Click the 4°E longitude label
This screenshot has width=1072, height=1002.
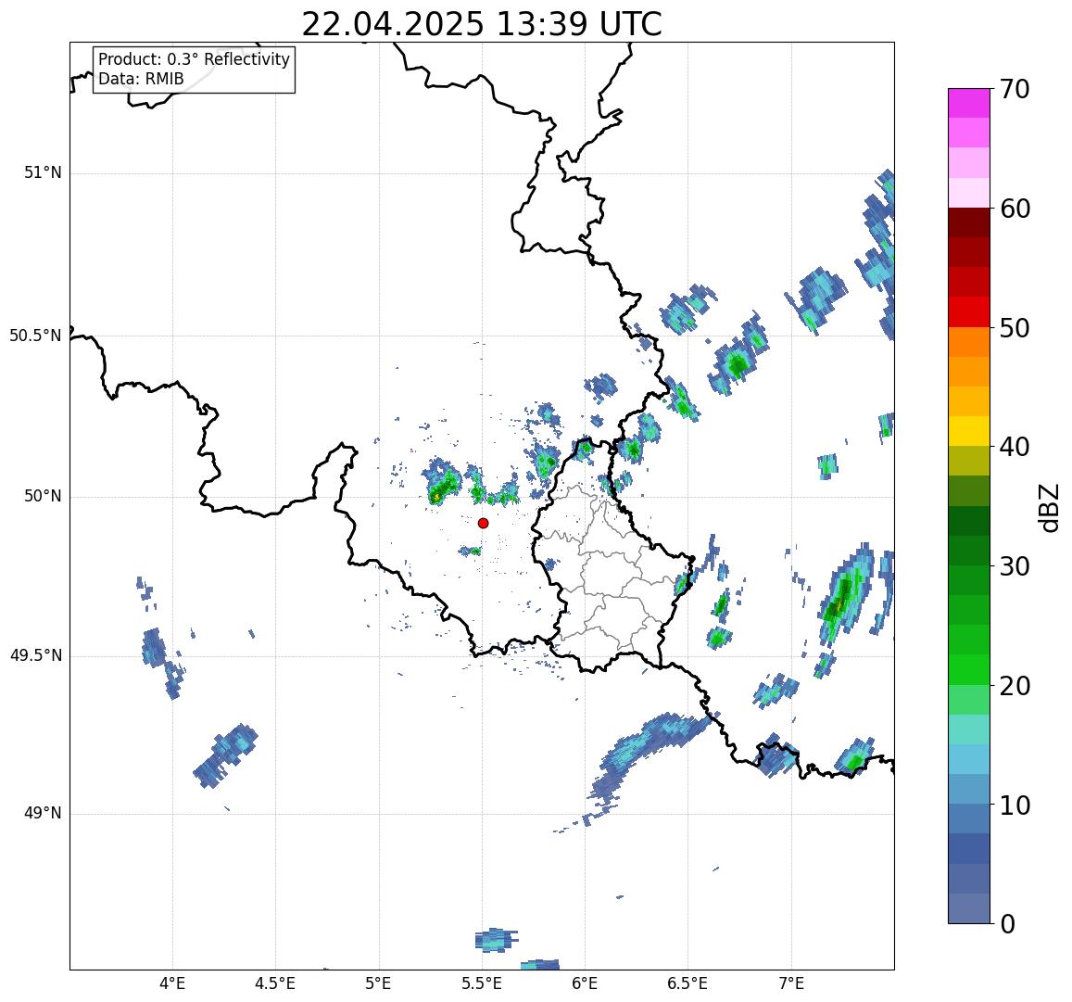[x=172, y=983]
